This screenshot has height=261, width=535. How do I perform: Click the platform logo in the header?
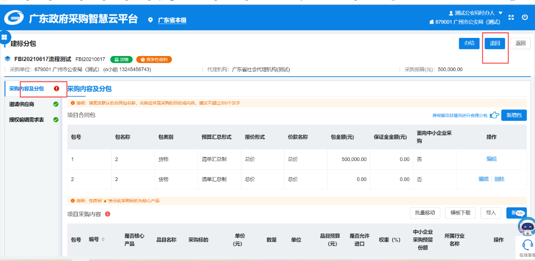pyautogui.click(x=13, y=19)
